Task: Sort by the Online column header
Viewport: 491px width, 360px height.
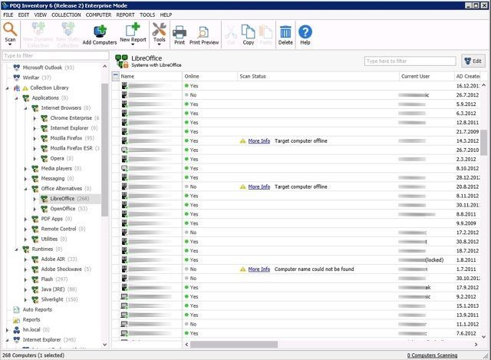Action: (x=209, y=76)
